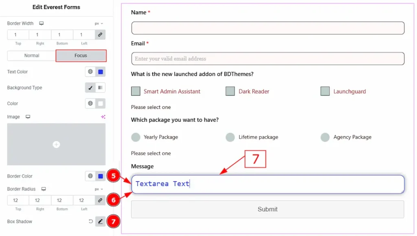Switch to the Normal state tab
The image size is (417, 236).
click(x=31, y=55)
